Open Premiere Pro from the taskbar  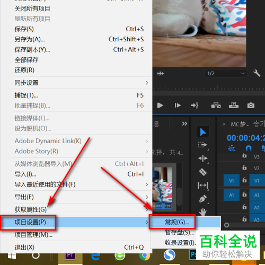pos(70,256)
